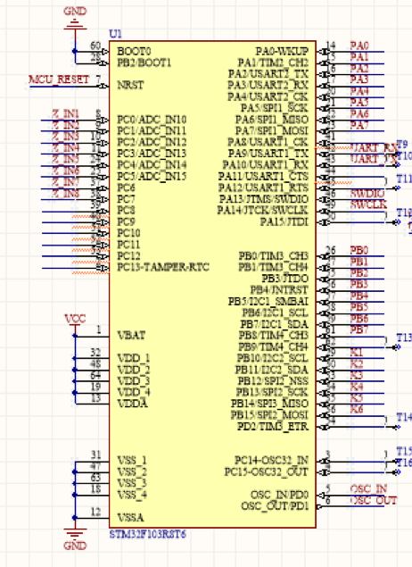Select the red PB7 net label
Viewport: 412px width, 567px height.
[x=359, y=329]
